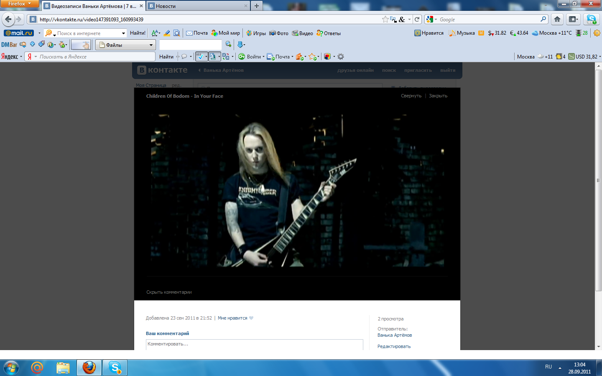
Task: Reload the page with the refresh icon
Action: 417,19
